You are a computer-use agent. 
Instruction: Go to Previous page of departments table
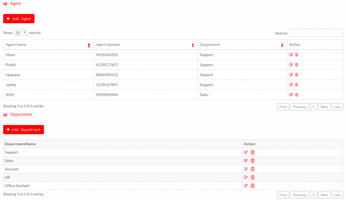click(x=299, y=195)
